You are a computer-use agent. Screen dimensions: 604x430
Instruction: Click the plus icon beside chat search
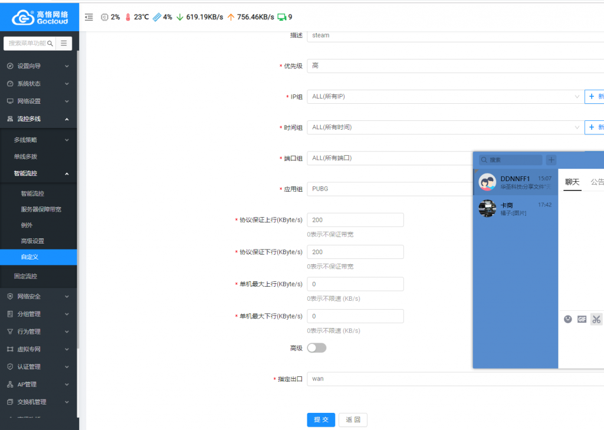click(551, 160)
